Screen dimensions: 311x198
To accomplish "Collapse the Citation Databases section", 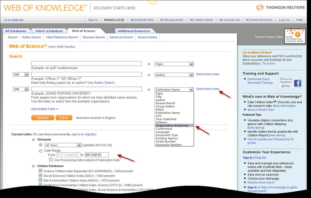I will click(33, 166).
